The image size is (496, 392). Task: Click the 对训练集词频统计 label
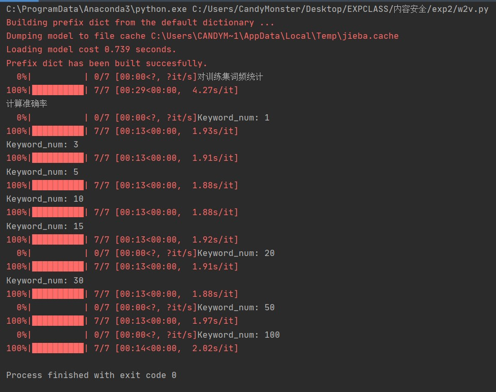point(230,77)
